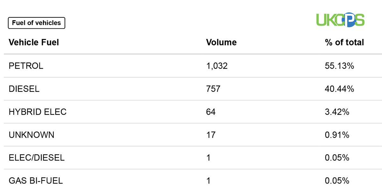Select the DIESEL row label

pyautogui.click(x=24, y=89)
